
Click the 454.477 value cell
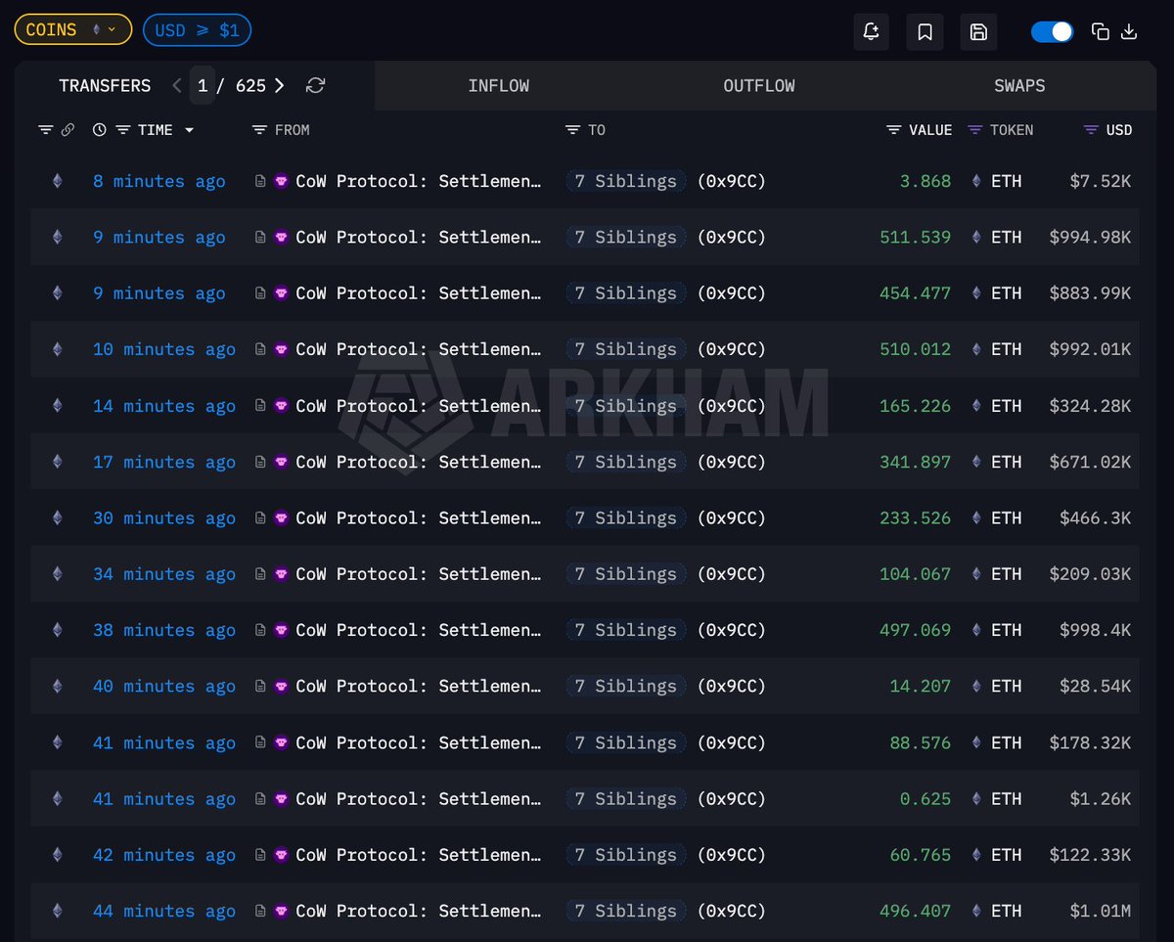coord(915,293)
